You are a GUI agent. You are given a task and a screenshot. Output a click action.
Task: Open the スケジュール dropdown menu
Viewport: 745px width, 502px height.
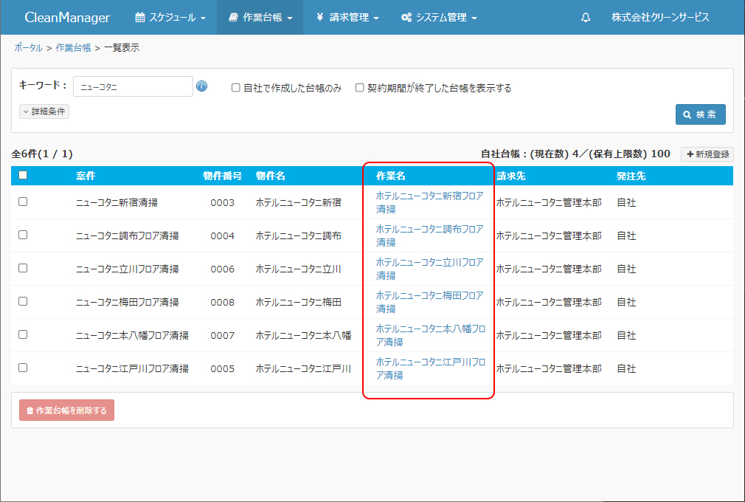(170, 18)
